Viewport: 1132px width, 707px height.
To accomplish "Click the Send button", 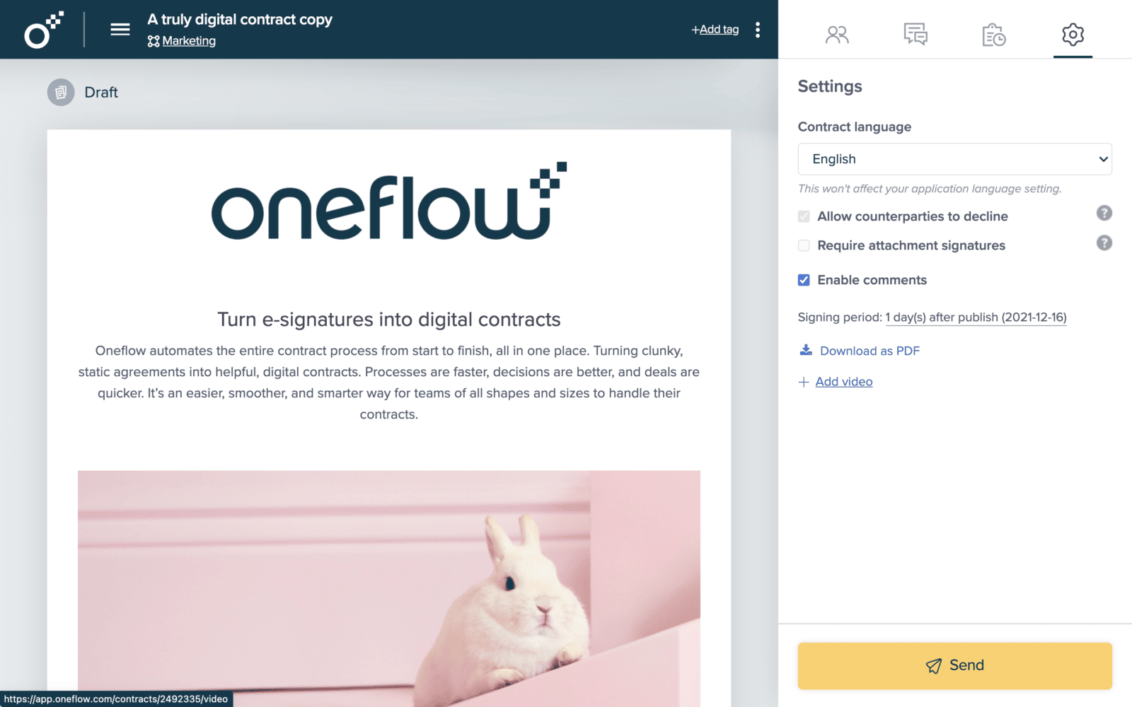I will [x=954, y=665].
